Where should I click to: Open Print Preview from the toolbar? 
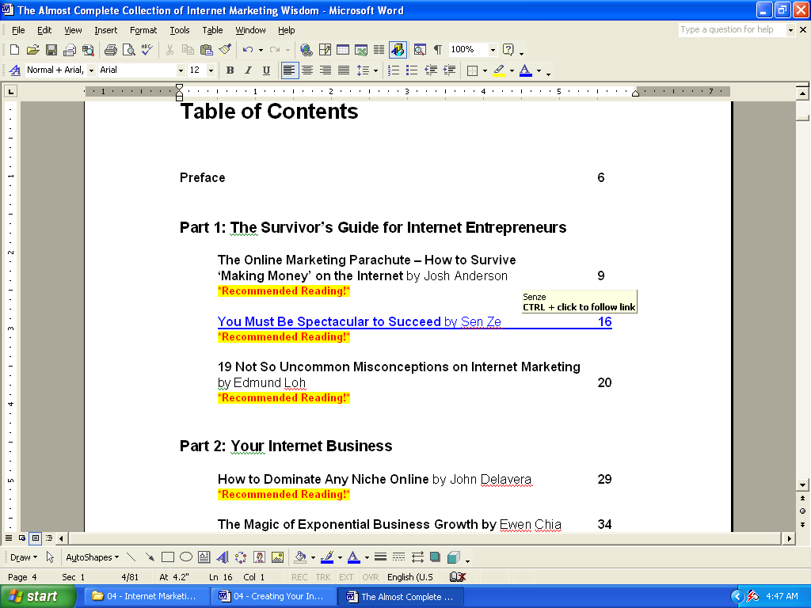coord(128,50)
